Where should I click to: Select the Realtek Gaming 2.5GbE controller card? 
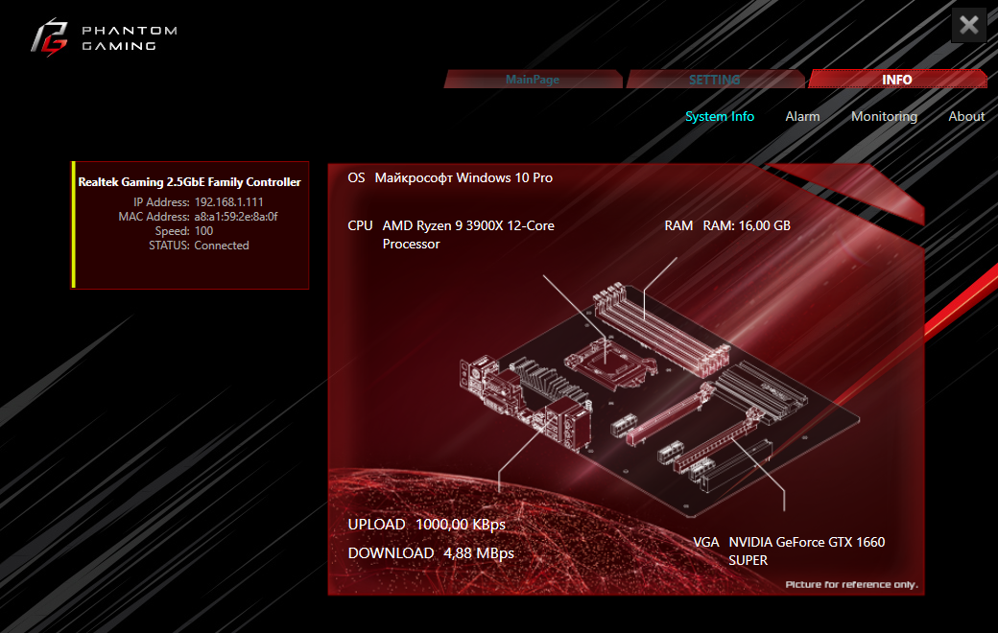click(x=190, y=225)
